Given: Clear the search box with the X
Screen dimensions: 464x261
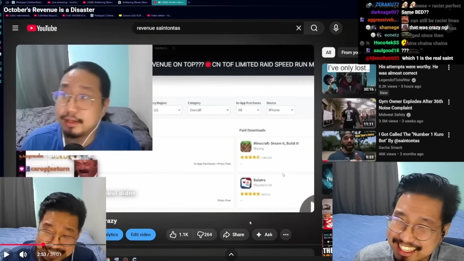Looking at the screenshot, I should (298, 28).
